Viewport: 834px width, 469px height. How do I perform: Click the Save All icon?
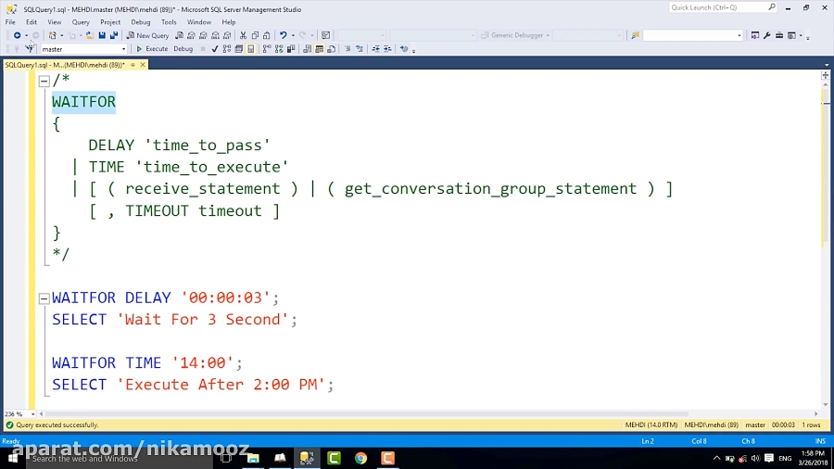114,35
